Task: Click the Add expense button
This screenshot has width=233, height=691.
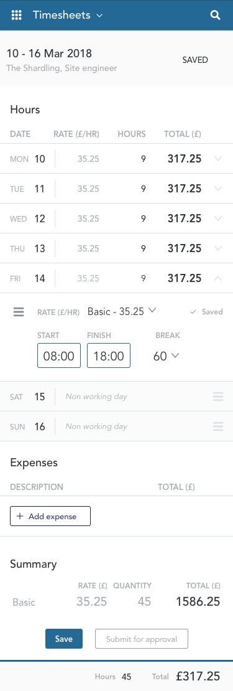Action: [x=50, y=516]
